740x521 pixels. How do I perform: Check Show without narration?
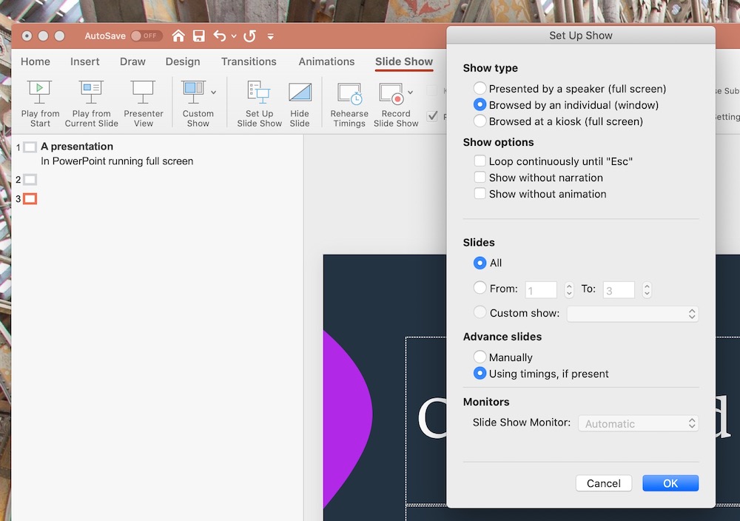(480, 178)
